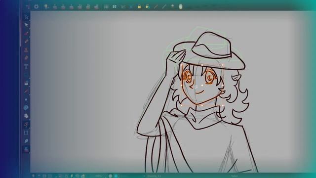Viewport: 316px width, 178px height.
Task: Select the white arrow Contour Editor tool
Action: pyautogui.click(x=26, y=25)
